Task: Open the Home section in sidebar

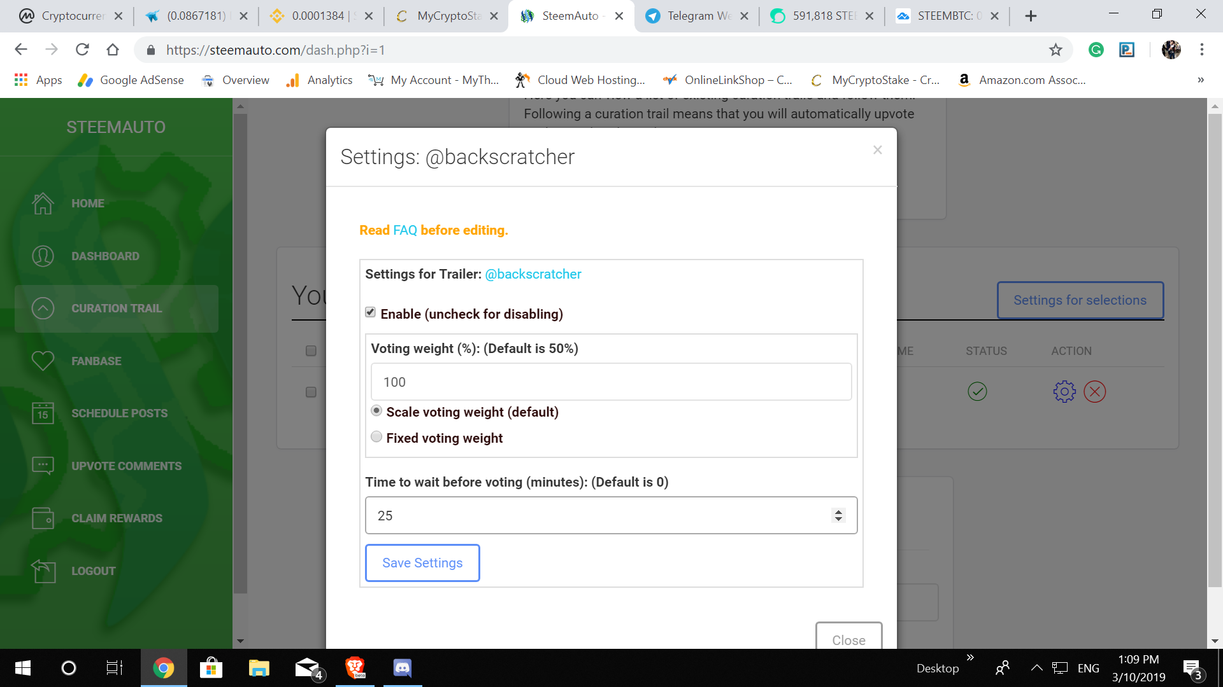Action: coord(87,203)
